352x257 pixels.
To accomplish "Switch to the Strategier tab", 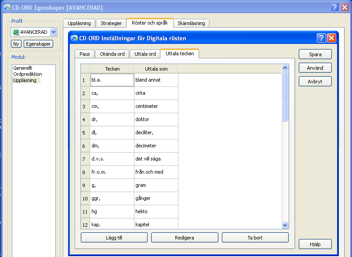I will click(x=111, y=23).
